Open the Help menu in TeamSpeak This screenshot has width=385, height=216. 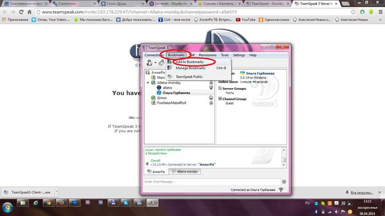pos(253,55)
